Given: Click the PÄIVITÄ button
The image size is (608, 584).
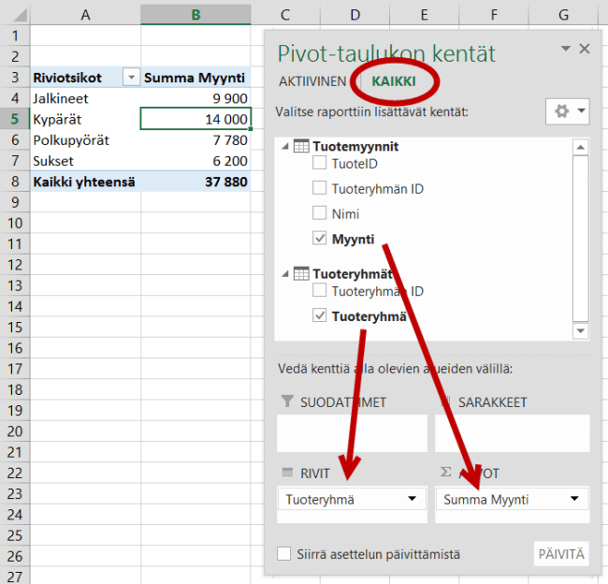Looking at the screenshot, I should [x=562, y=554].
